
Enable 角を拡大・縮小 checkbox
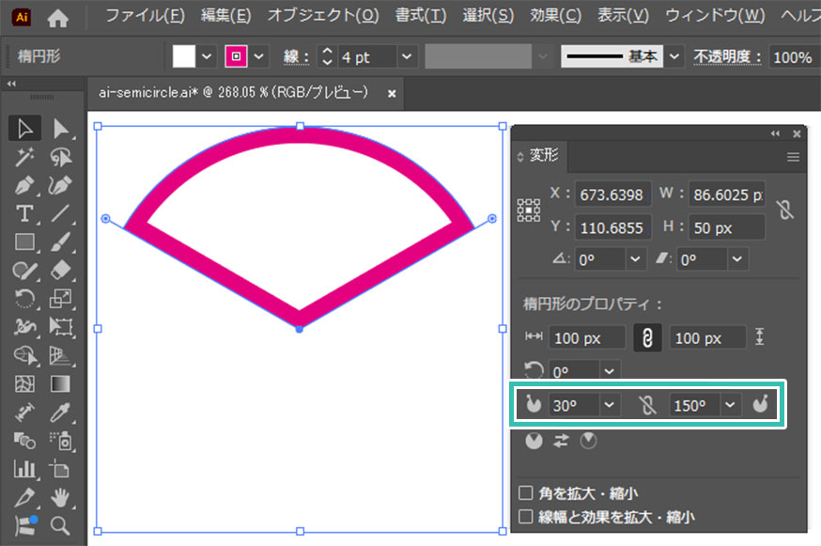pos(526,493)
